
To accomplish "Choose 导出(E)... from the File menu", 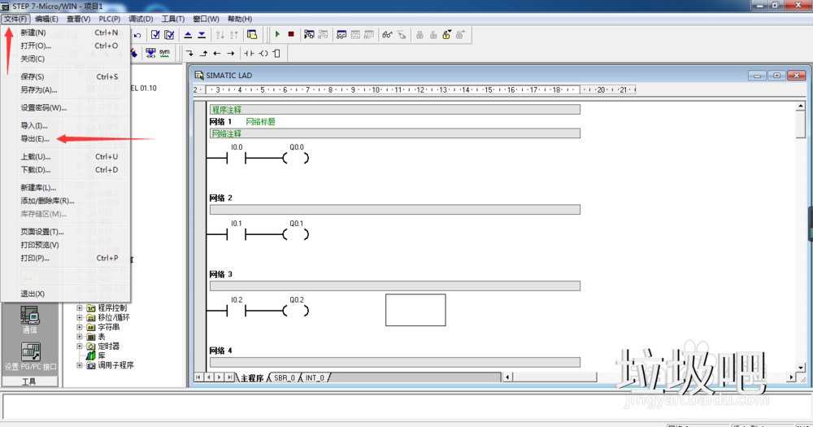I will point(35,139).
